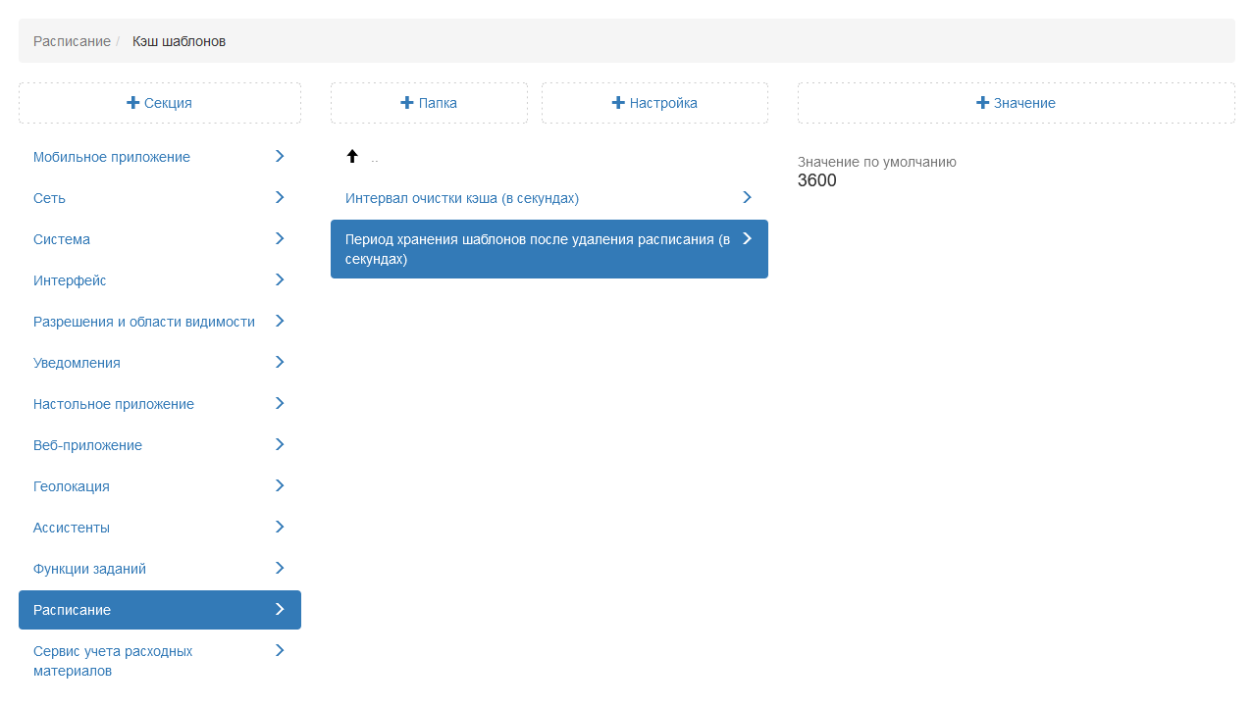Click chevron for Интервал очистки кэша setting
Viewport: 1253px width, 707px height.
pyautogui.click(x=747, y=197)
